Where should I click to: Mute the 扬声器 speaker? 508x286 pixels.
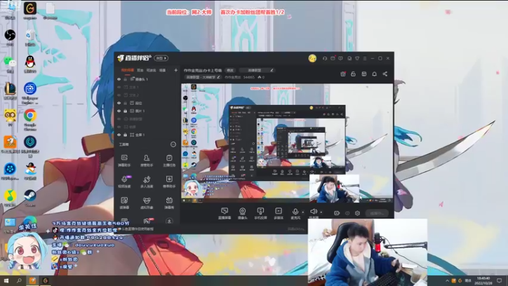[x=313, y=214]
